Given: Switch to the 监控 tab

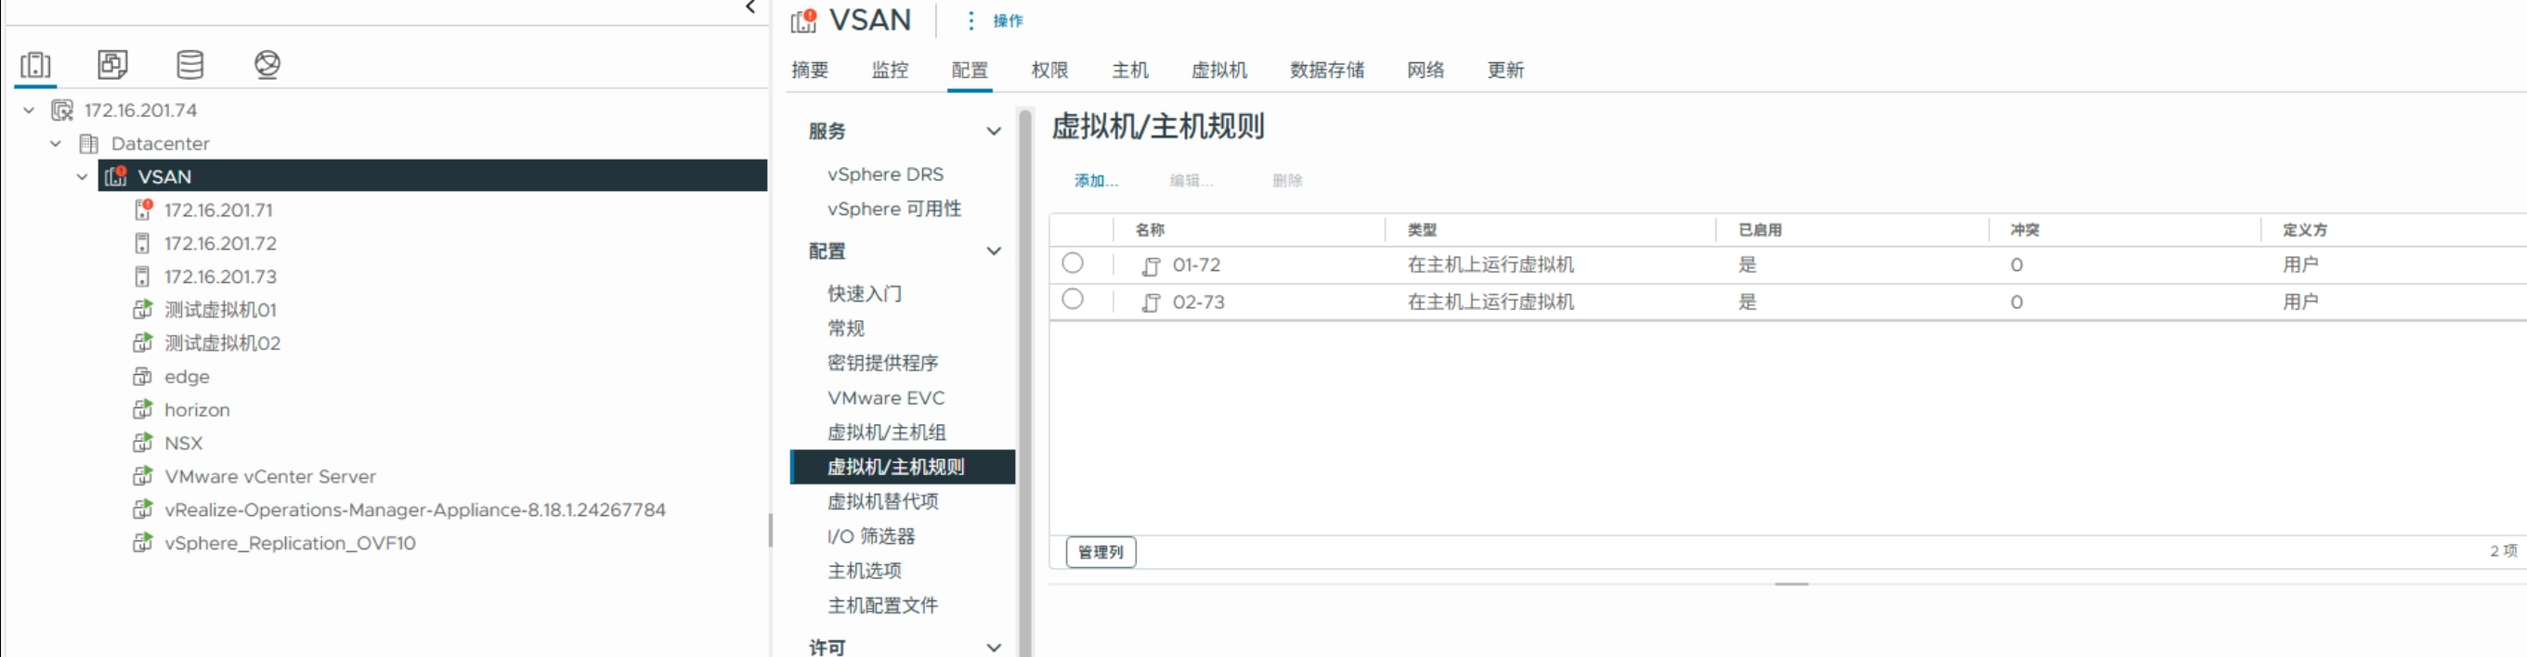Looking at the screenshot, I should (890, 70).
